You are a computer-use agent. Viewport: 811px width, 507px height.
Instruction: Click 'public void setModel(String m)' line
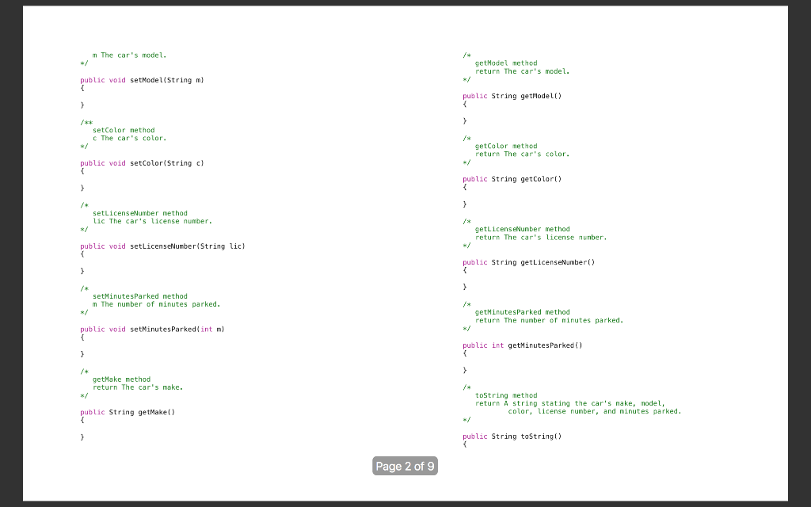click(143, 80)
